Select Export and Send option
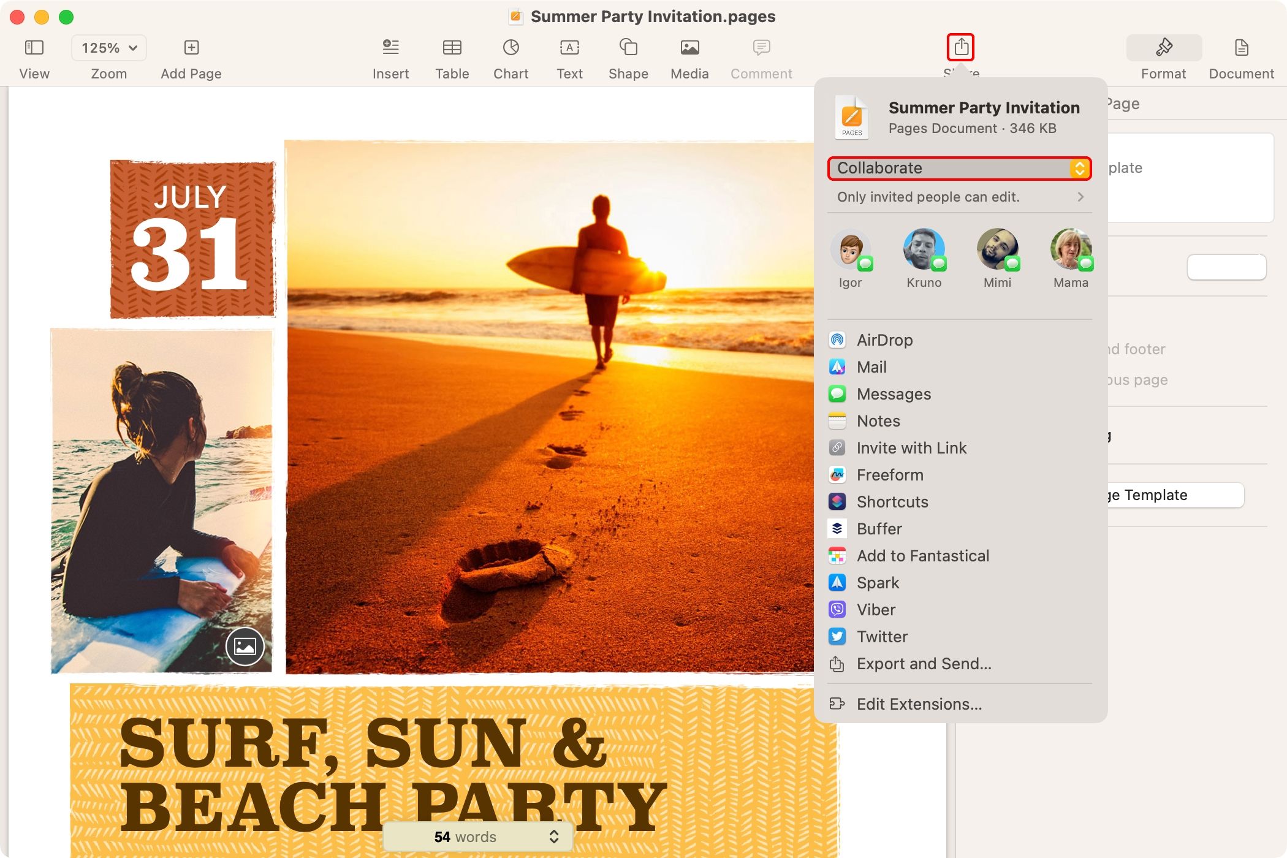The width and height of the screenshot is (1287, 858). click(x=923, y=664)
